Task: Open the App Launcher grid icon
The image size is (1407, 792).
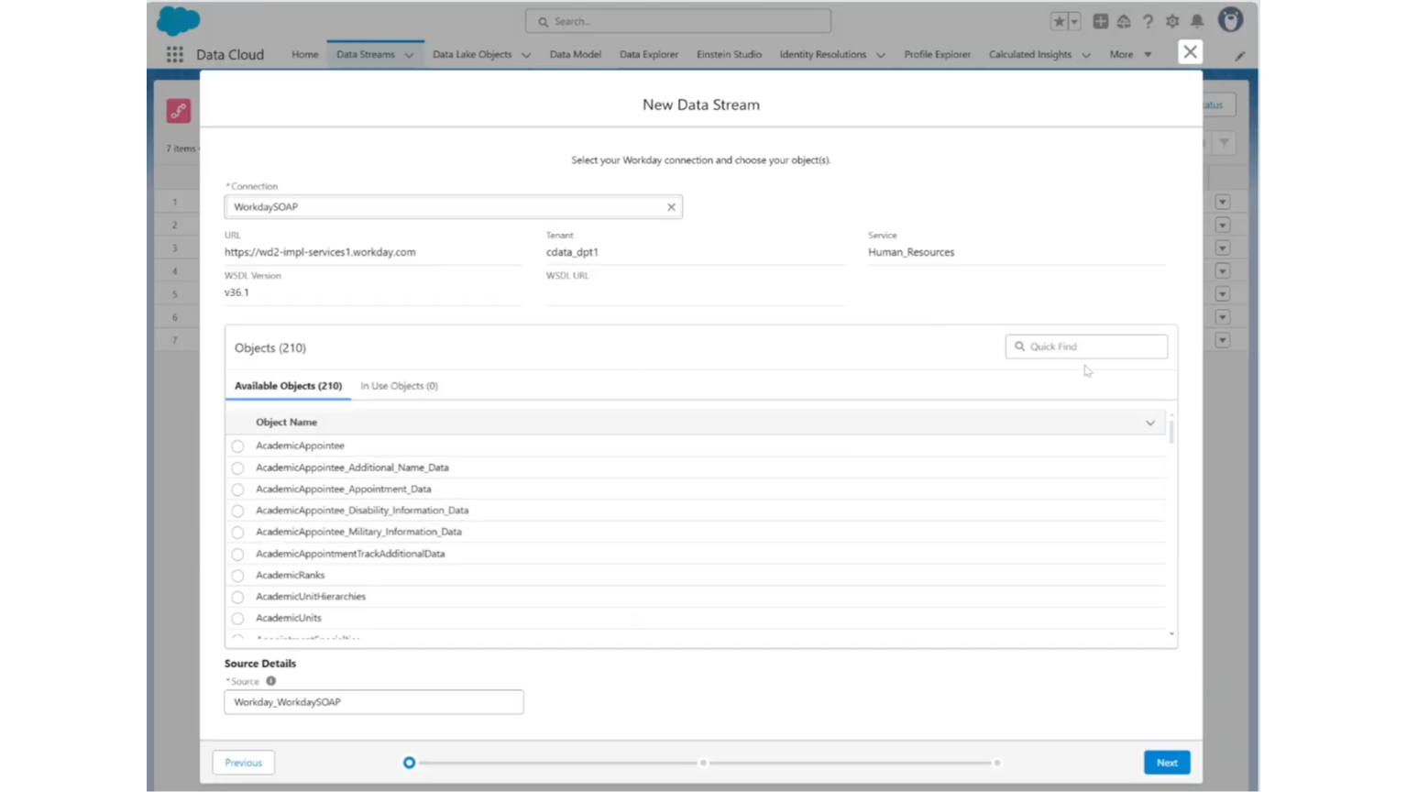Action: click(x=174, y=54)
